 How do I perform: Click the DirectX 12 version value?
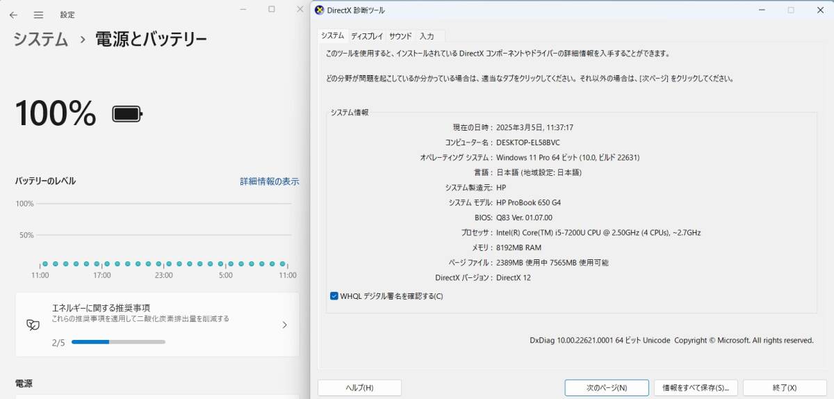coord(514,277)
